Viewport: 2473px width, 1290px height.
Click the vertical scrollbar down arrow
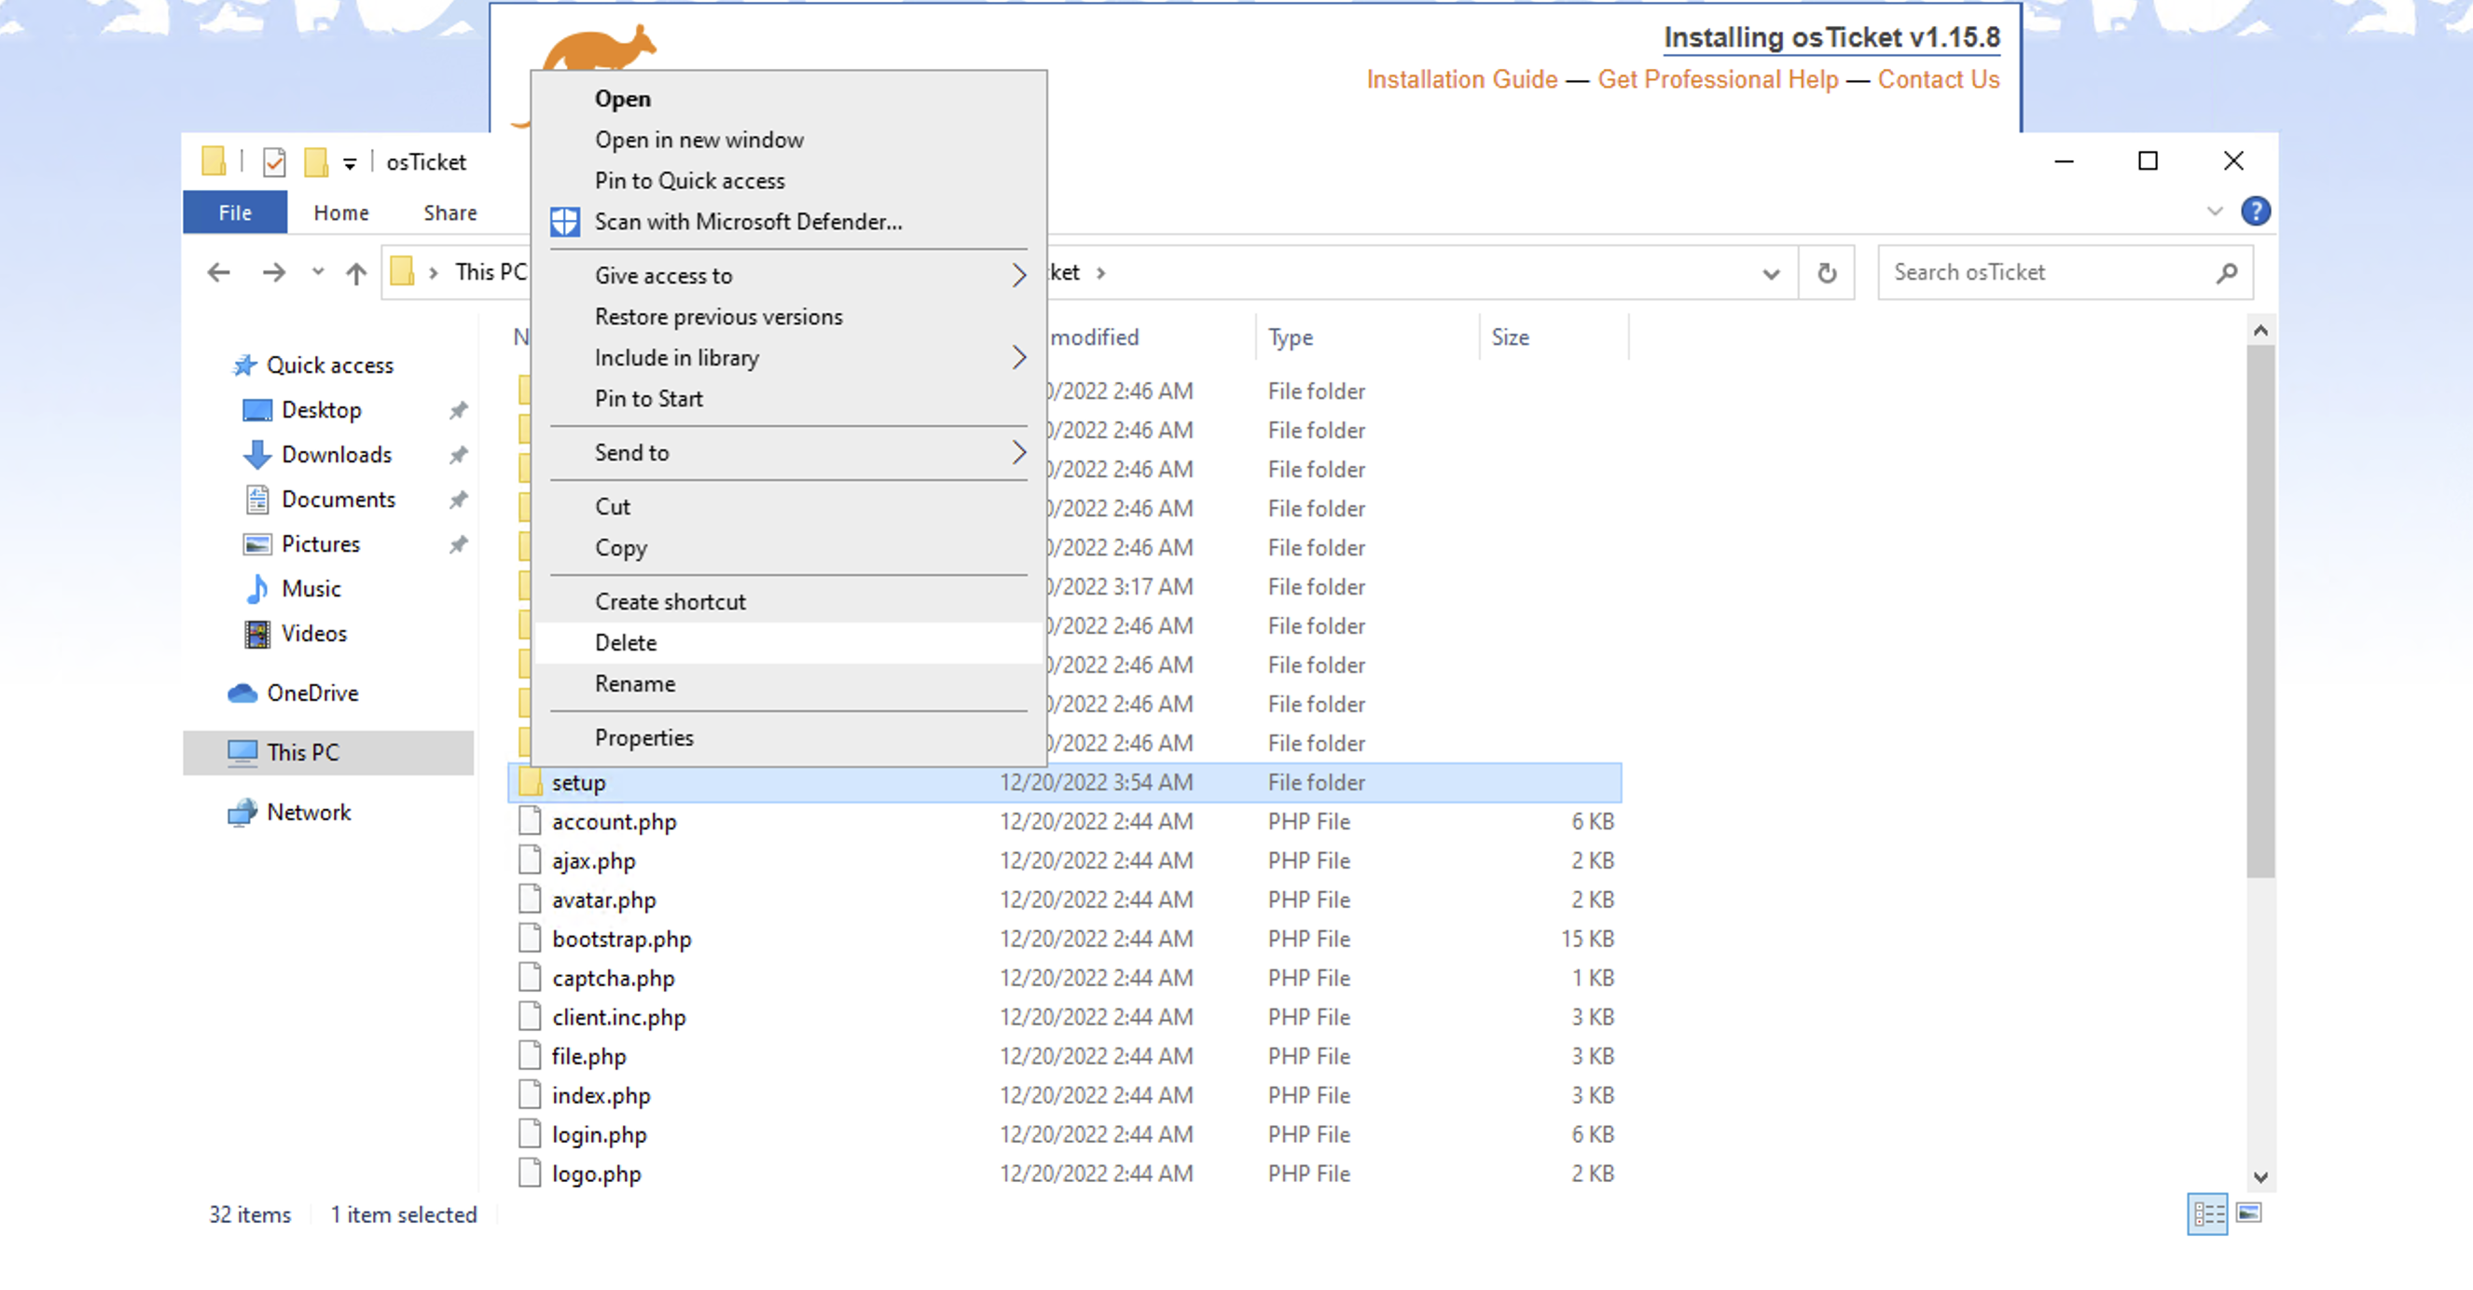point(2259,1176)
